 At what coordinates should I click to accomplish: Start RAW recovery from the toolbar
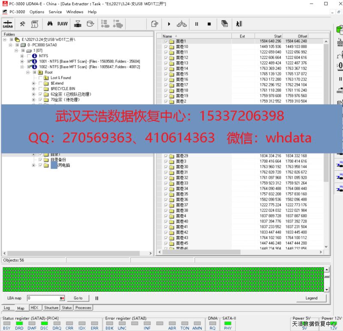[63, 24]
